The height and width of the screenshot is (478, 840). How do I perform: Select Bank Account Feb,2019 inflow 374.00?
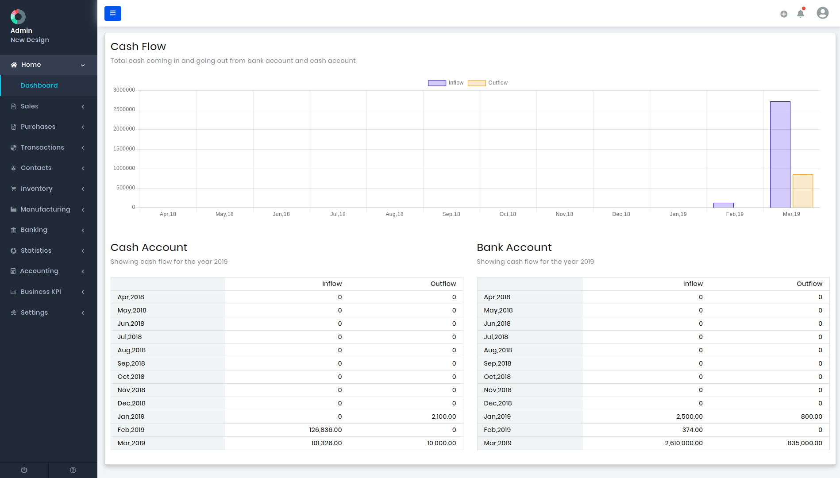click(x=692, y=430)
